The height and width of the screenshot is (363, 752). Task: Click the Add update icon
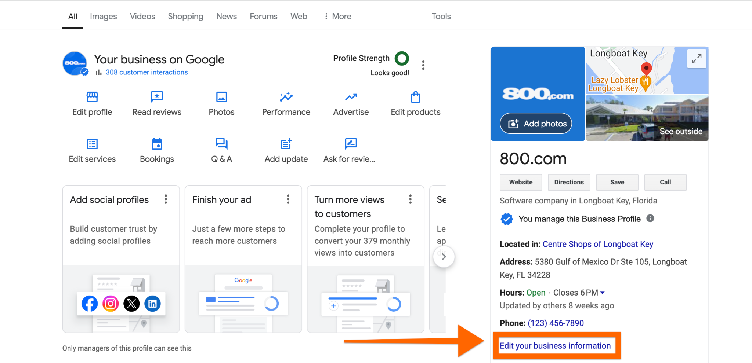point(286,144)
